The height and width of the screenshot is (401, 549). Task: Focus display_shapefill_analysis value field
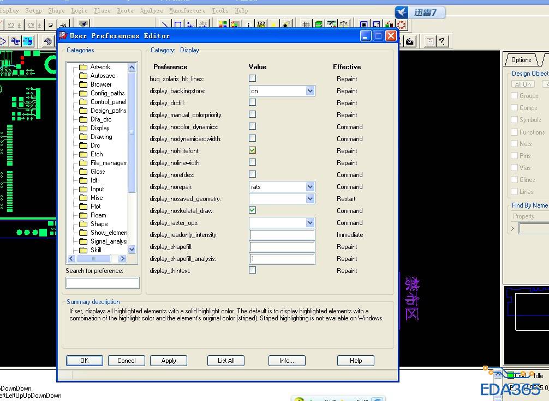pos(282,259)
